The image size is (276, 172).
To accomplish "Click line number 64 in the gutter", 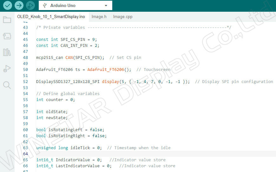I will click(25, 154).
